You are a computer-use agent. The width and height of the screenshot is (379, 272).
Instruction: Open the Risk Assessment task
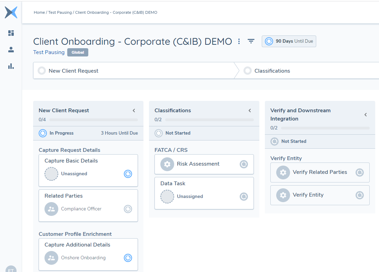pyautogui.click(x=204, y=164)
